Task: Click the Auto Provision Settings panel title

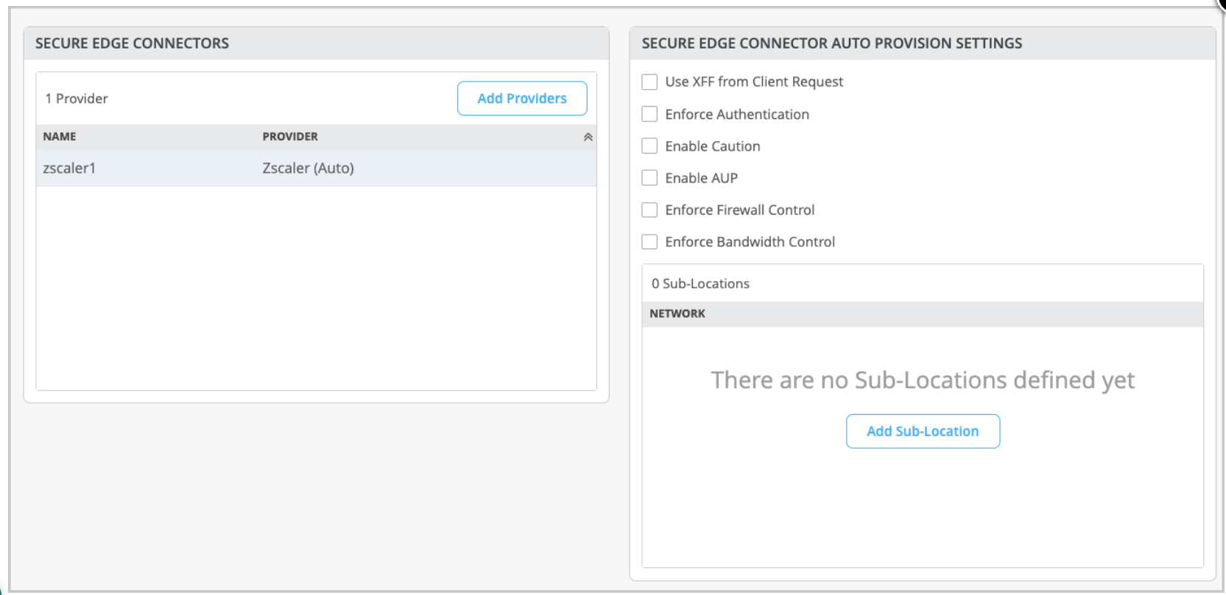Action: pyautogui.click(x=831, y=43)
